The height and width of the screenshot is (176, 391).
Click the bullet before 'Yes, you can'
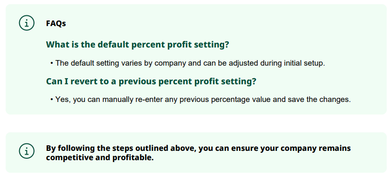[52, 100]
